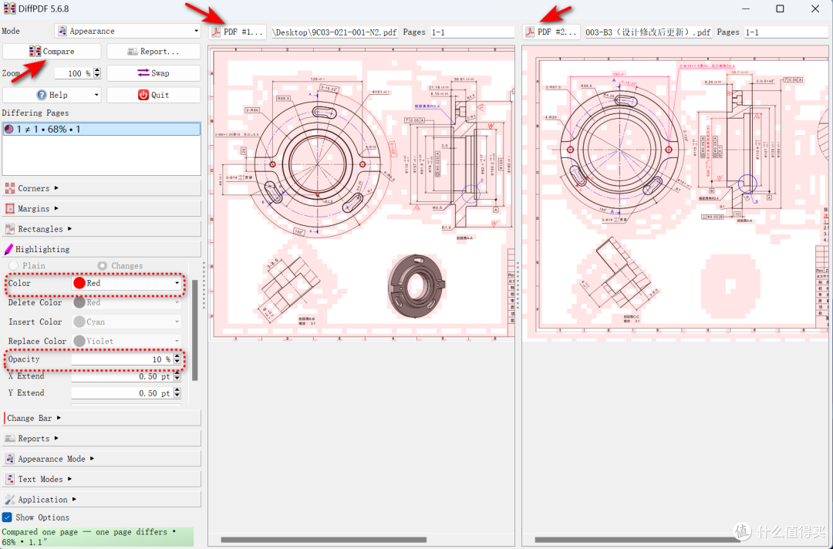
Task: Choose file with PDF #1 button
Action: click(x=238, y=32)
